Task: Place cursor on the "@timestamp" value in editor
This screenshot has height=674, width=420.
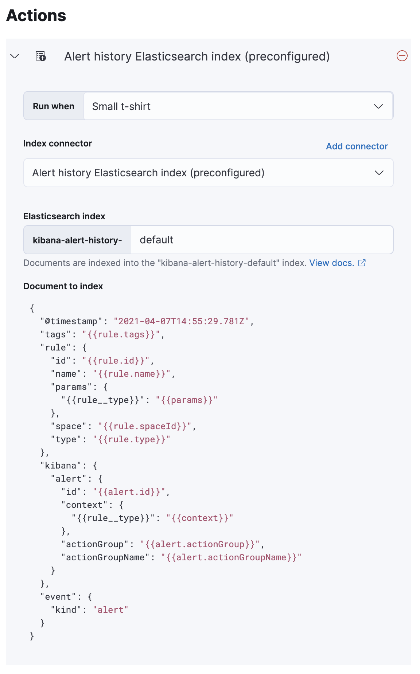Action: pos(181,321)
